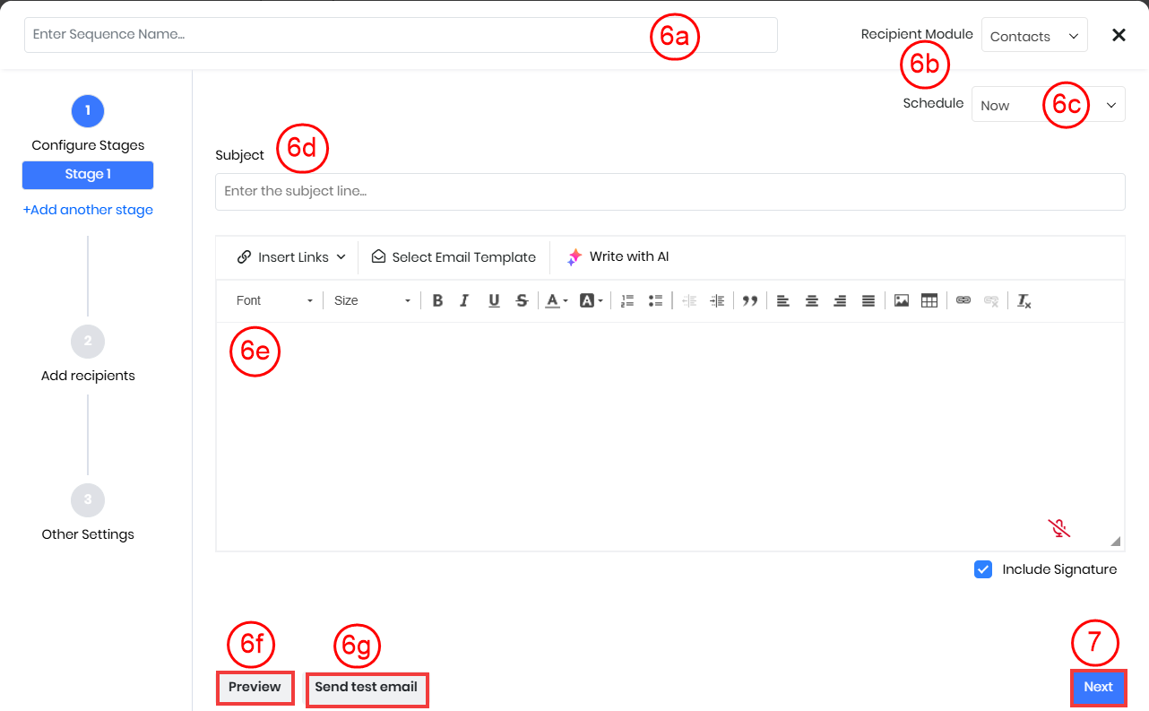Select the Stage 1 tab
This screenshot has width=1149, height=711.
click(88, 175)
